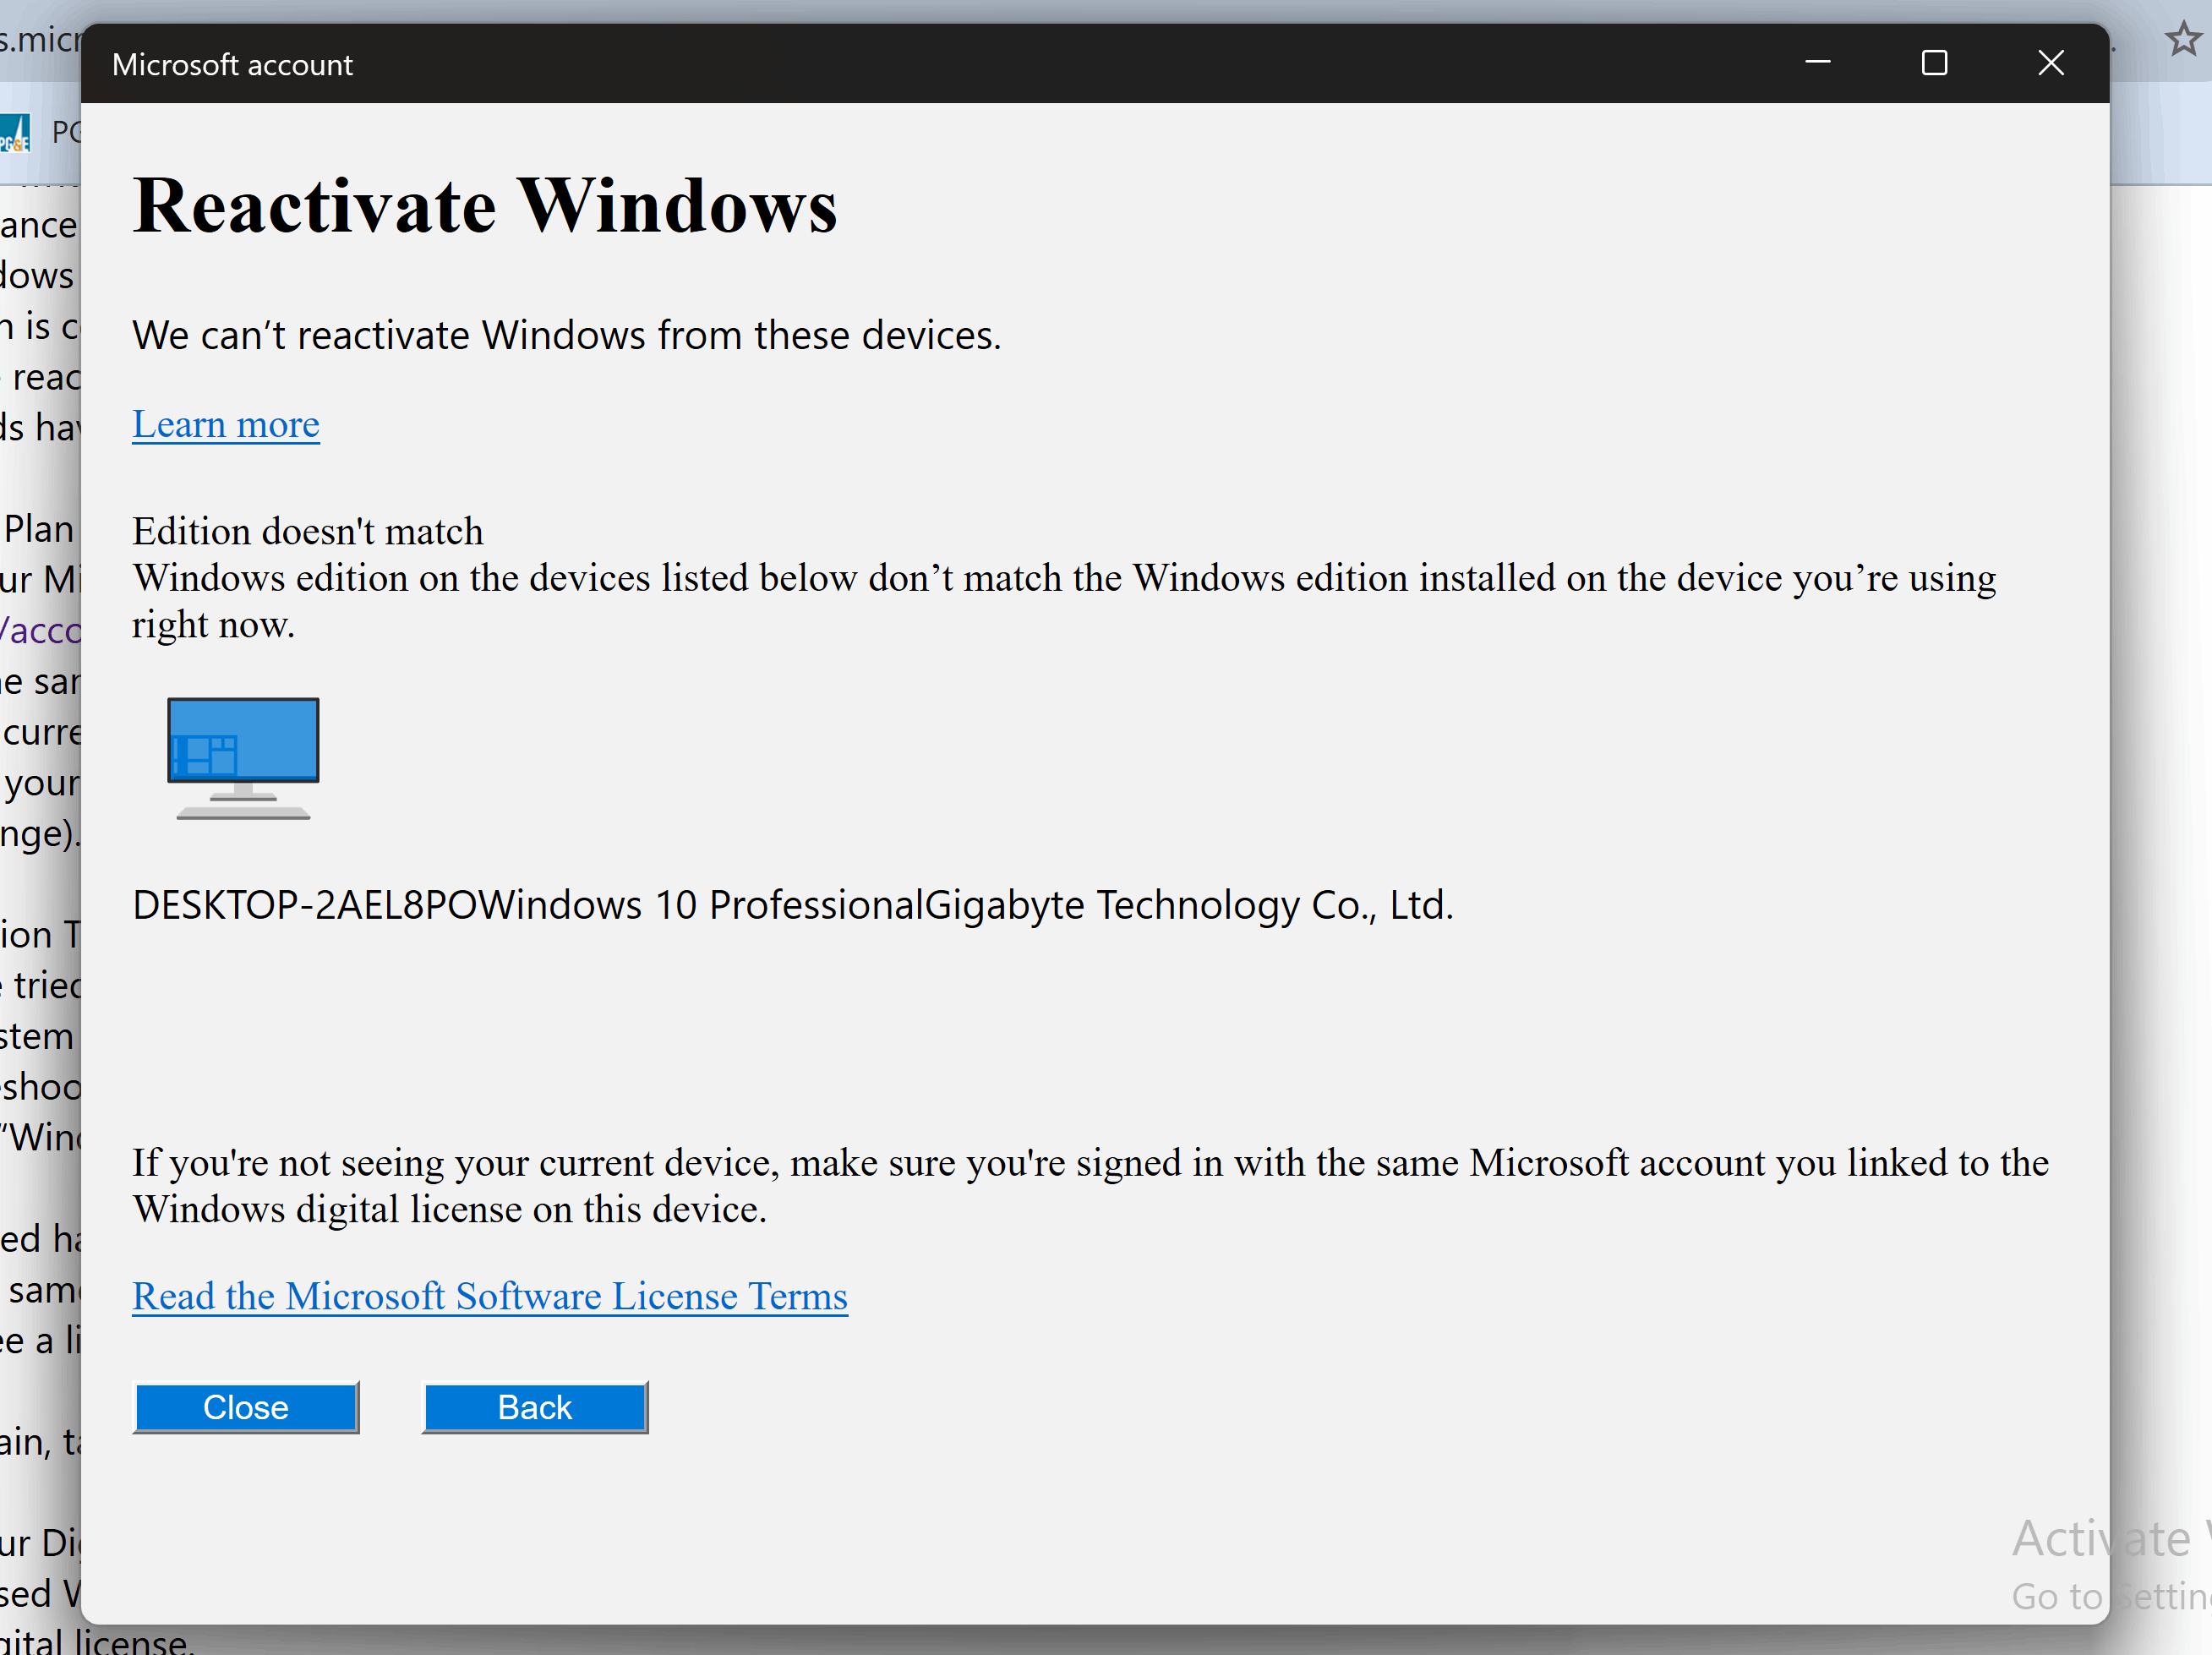Read the Microsoft Software License Terms
The width and height of the screenshot is (2212, 1655).
click(490, 1296)
